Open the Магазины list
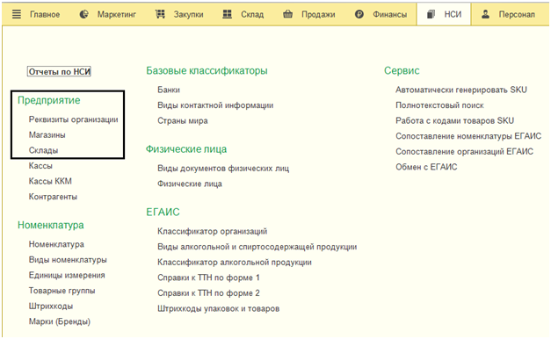 pyautogui.click(x=47, y=135)
